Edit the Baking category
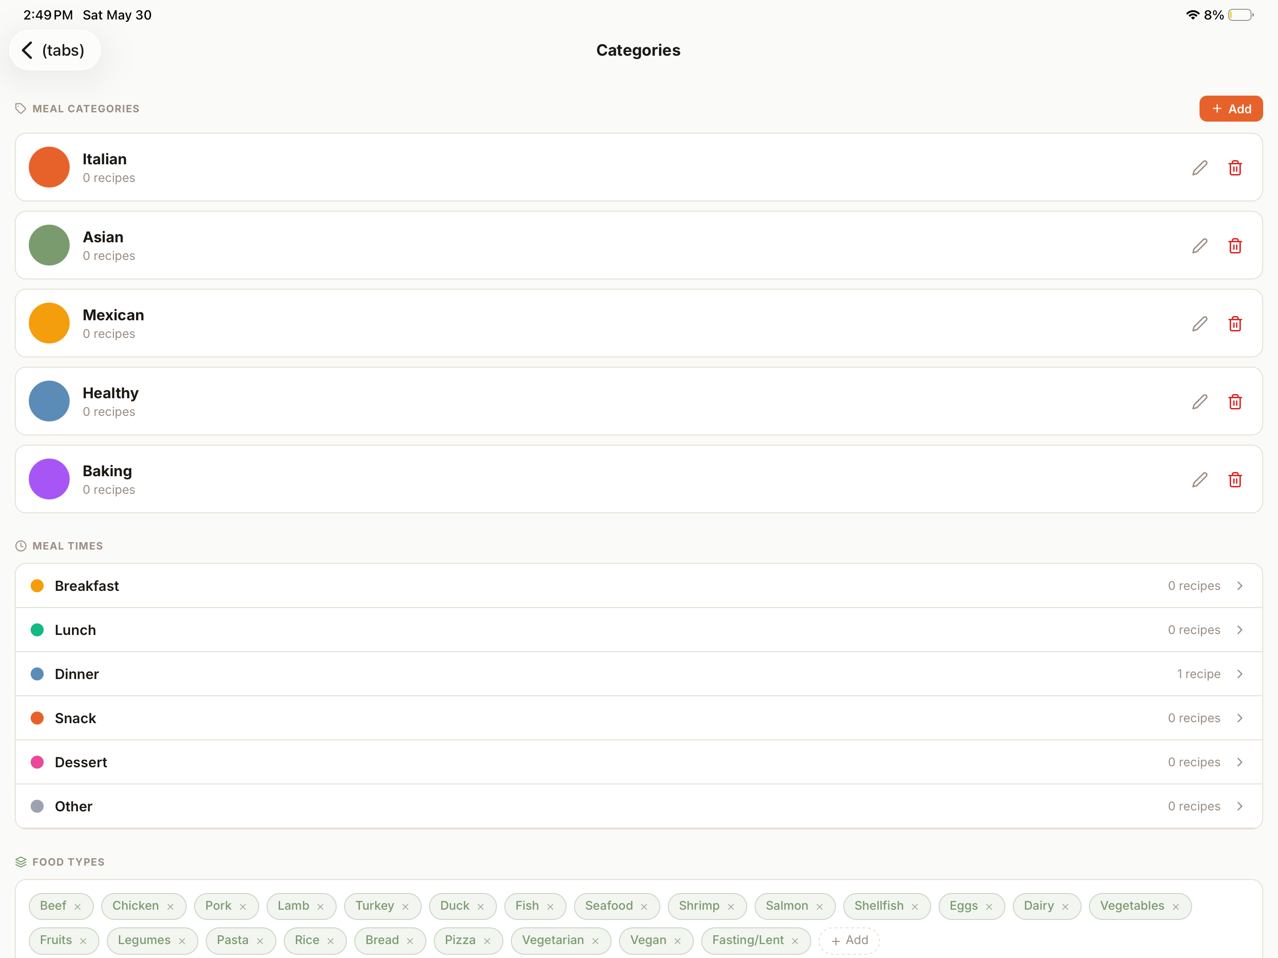This screenshot has width=1278, height=958. [x=1200, y=480]
